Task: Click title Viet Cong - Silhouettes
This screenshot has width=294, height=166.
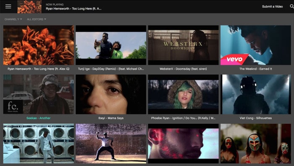Action: (255, 118)
